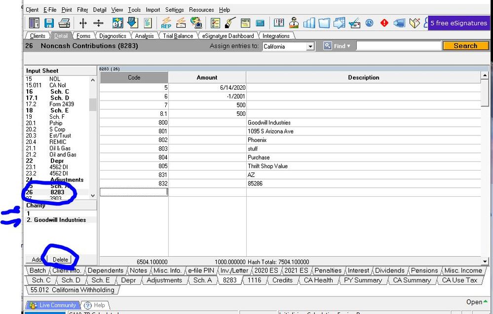The image size is (493, 314).
Task: Click the blue bar chart icon
Action: [x=309, y=23]
